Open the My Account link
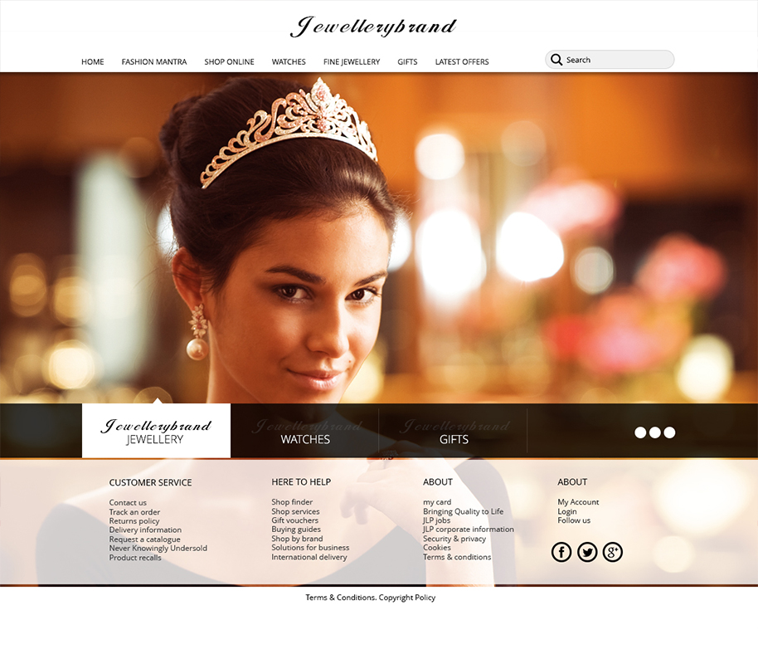 point(578,502)
